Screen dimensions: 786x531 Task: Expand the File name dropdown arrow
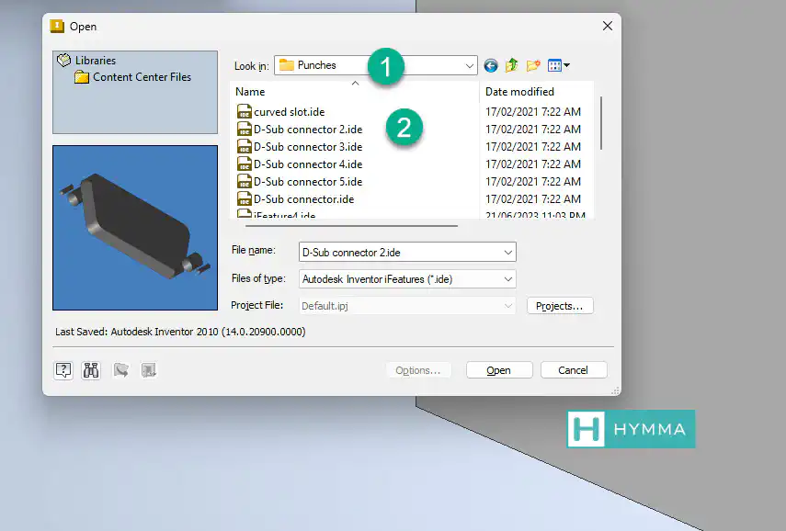tap(507, 253)
